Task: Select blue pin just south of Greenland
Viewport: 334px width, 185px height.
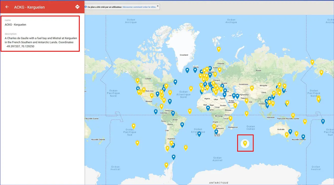Action: (x=187, y=70)
